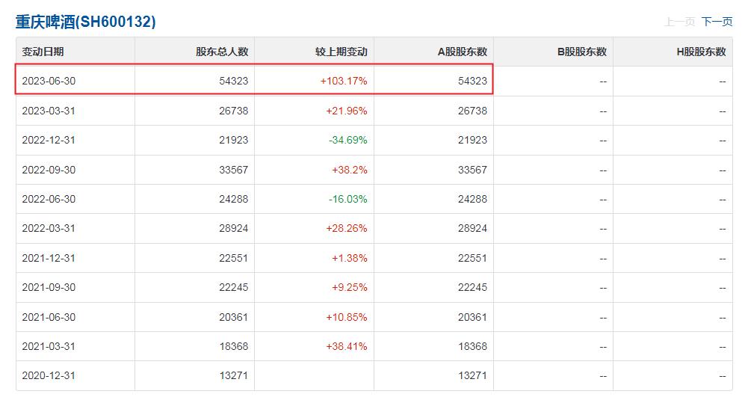Viewport: 748px width, 403px height.
Task: Click the date 2020-12-31
Action: [49, 375]
